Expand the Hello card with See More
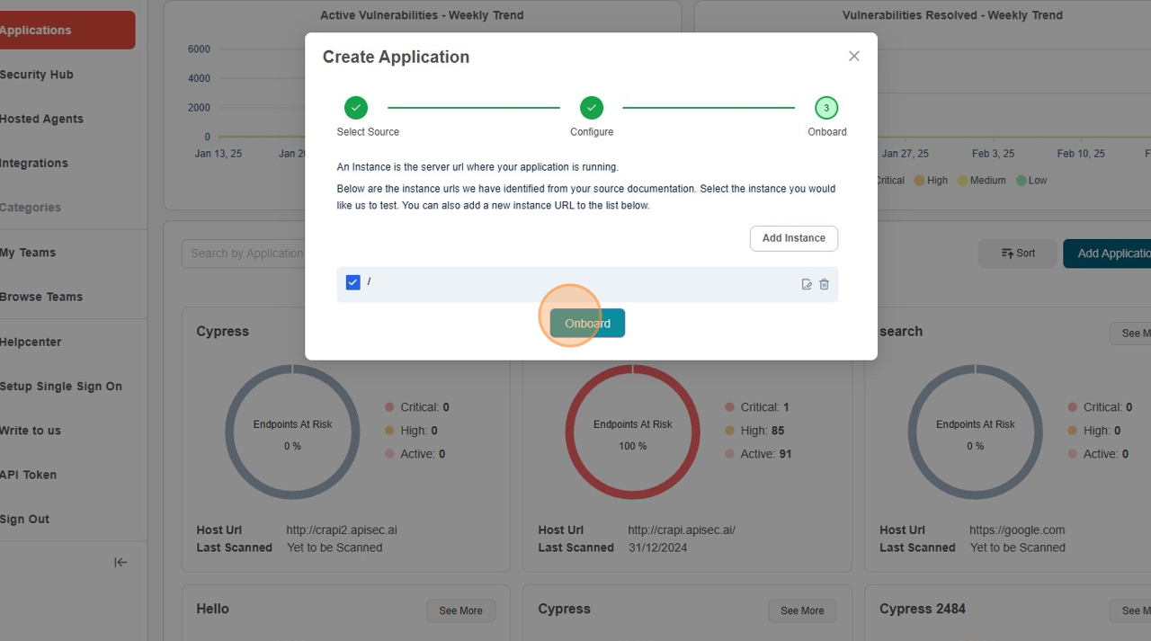Viewport: 1151px width, 641px height. [460, 610]
